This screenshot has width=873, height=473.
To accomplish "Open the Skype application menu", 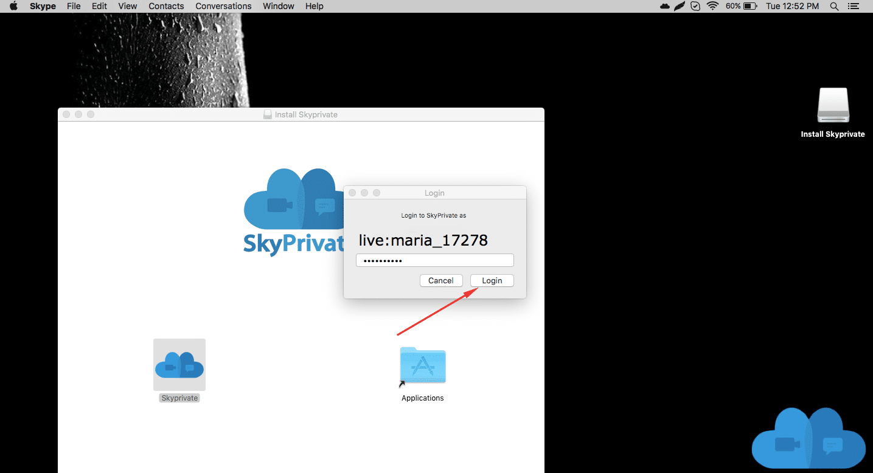I will click(43, 6).
